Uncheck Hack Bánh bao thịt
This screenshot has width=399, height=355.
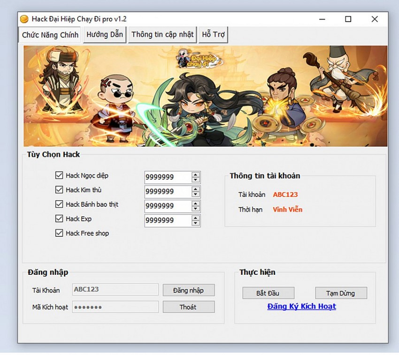click(59, 204)
